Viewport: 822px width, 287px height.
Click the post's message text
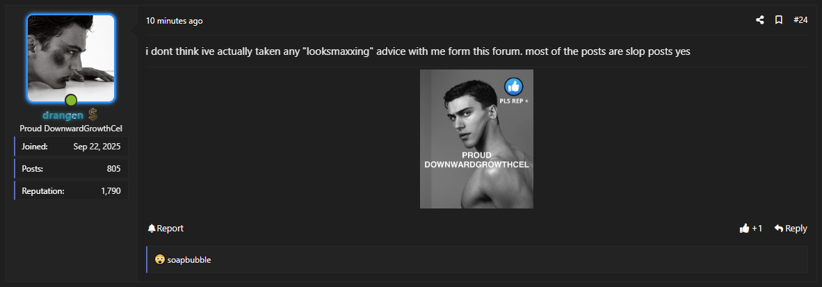coord(417,51)
